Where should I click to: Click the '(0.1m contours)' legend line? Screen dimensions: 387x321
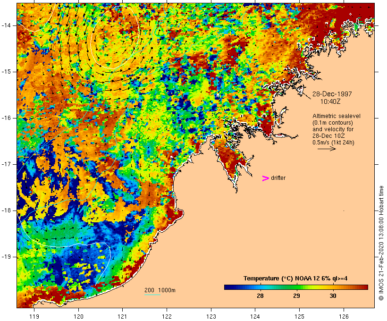pyautogui.click(x=332, y=123)
